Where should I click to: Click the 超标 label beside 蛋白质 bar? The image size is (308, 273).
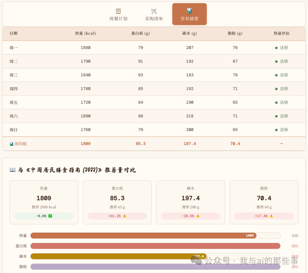pos(295,246)
